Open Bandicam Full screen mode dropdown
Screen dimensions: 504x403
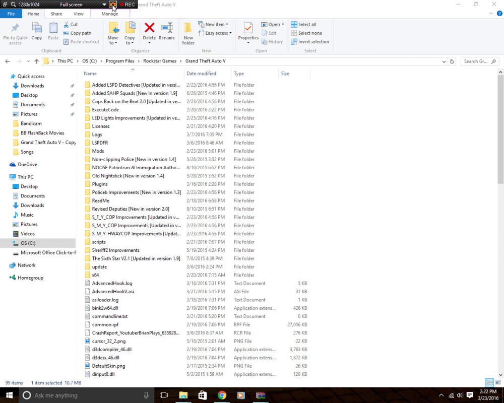tap(104, 5)
